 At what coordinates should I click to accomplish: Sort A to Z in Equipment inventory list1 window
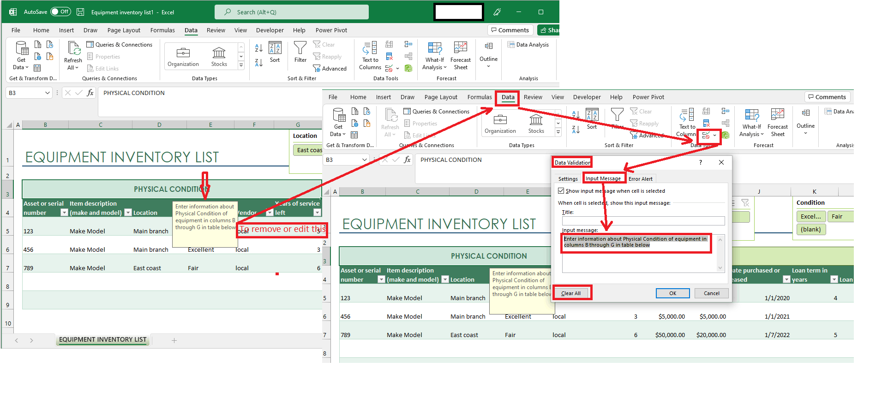(x=259, y=48)
